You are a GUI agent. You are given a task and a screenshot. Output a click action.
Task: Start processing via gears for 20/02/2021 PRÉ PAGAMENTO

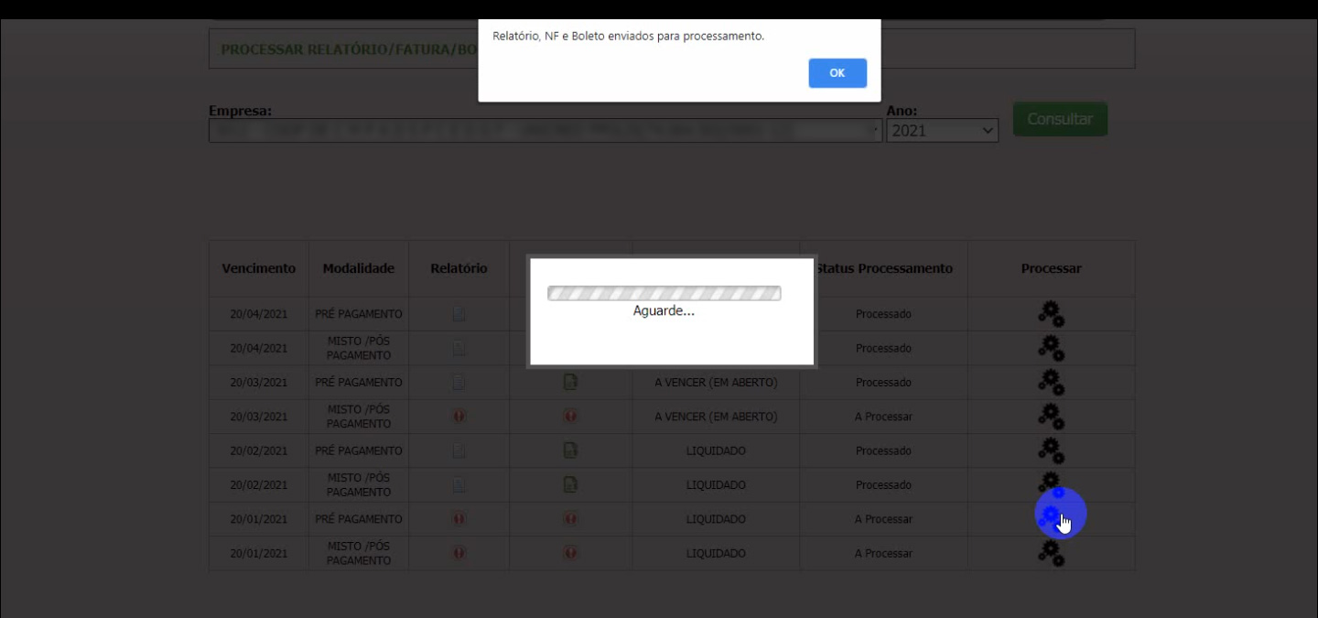pos(1051,450)
